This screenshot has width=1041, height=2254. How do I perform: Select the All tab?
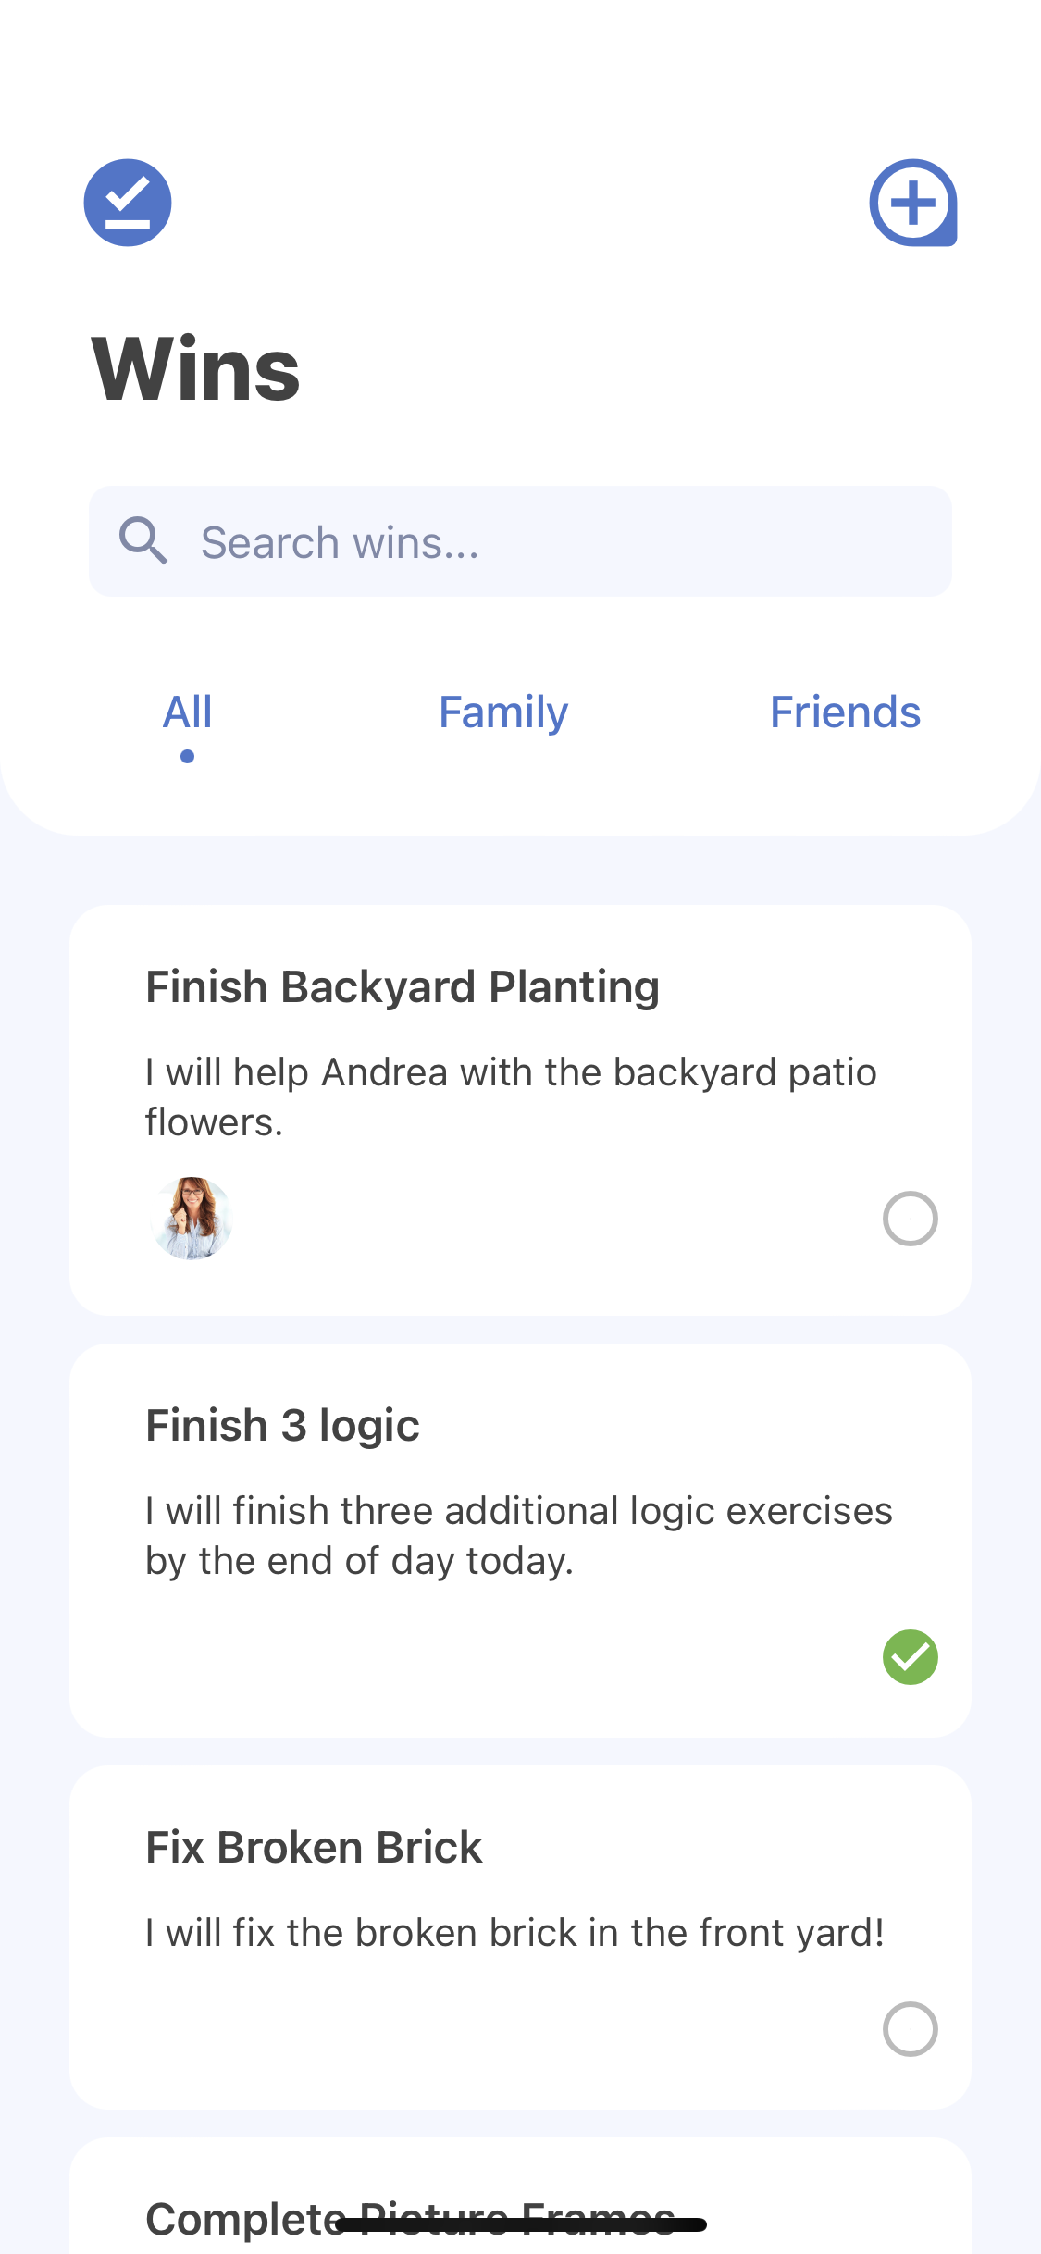[x=188, y=712]
